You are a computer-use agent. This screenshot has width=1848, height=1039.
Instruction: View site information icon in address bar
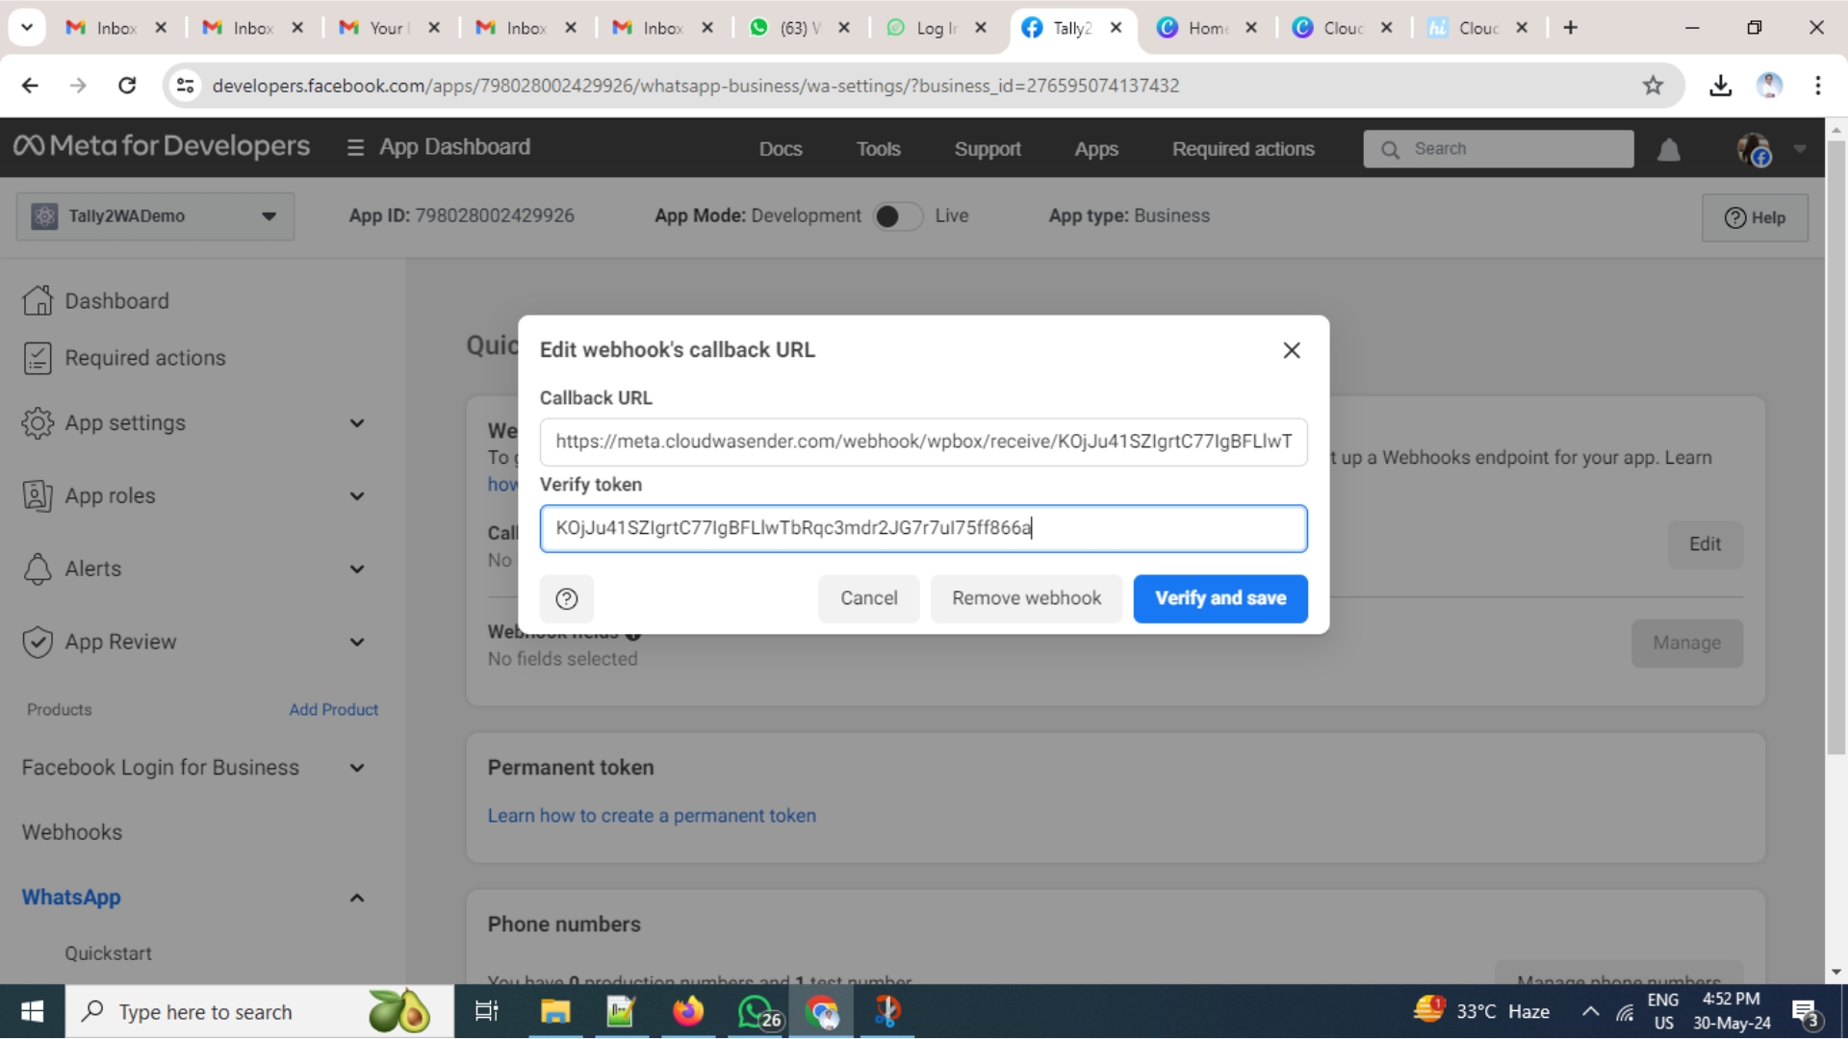tap(185, 86)
